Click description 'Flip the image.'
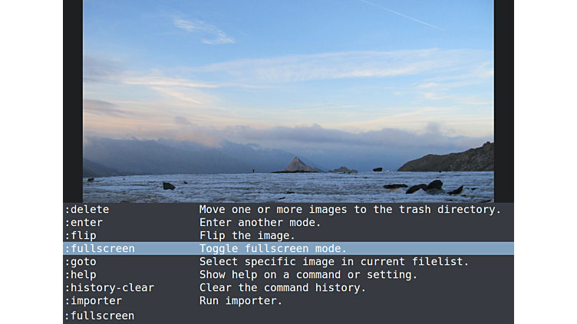577x324 pixels. coord(247,235)
